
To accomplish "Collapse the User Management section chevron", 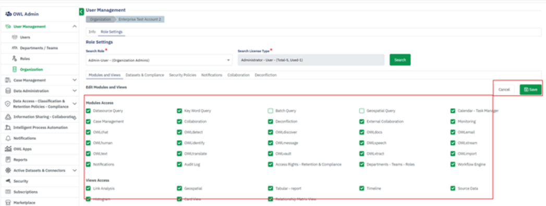I will click(x=75, y=27).
